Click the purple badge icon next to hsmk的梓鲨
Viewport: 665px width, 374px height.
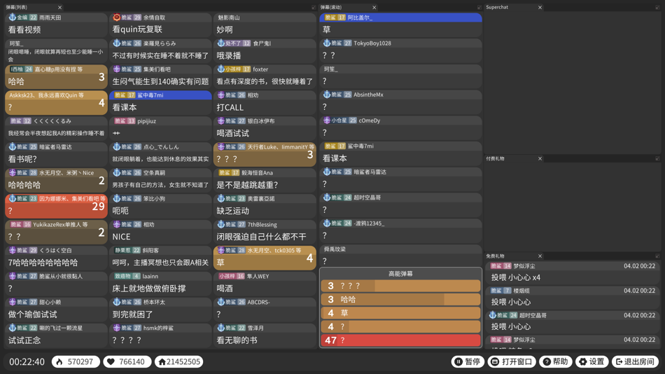point(117,328)
